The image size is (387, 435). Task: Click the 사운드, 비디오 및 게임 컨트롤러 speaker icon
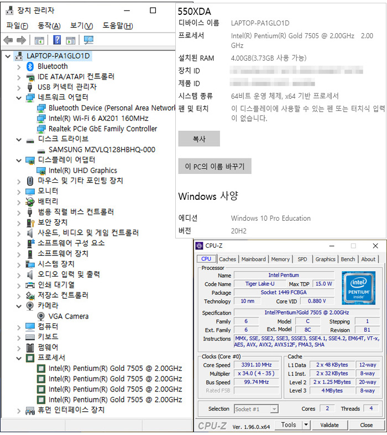tap(30, 233)
